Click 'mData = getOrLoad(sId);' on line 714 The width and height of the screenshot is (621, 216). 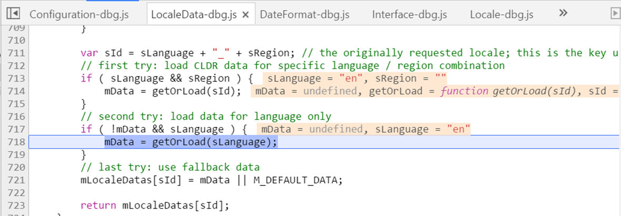point(173,92)
